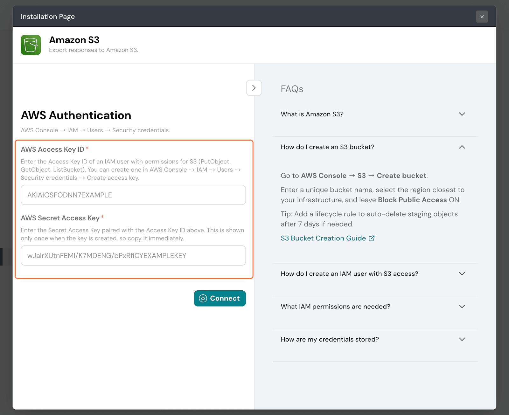Click the Connect button
509x415 pixels.
pos(220,298)
